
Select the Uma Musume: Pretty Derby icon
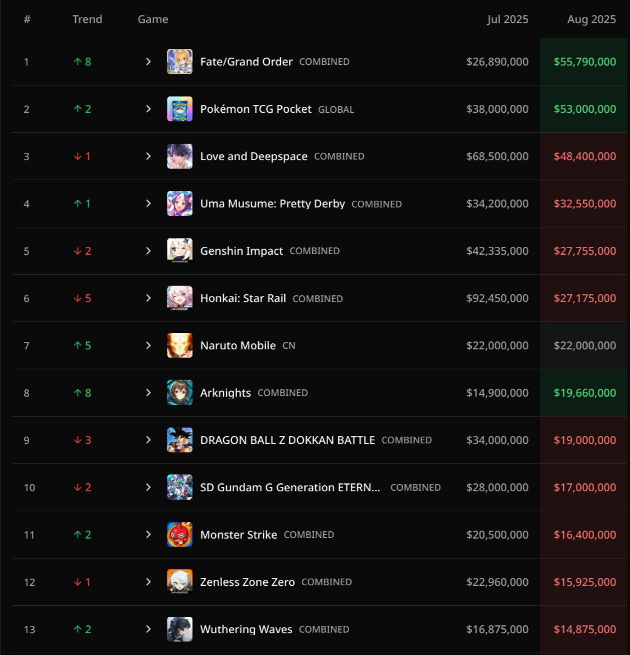(x=179, y=203)
